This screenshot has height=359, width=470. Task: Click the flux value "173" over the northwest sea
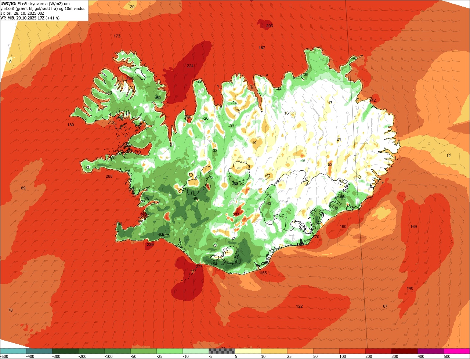117,36
